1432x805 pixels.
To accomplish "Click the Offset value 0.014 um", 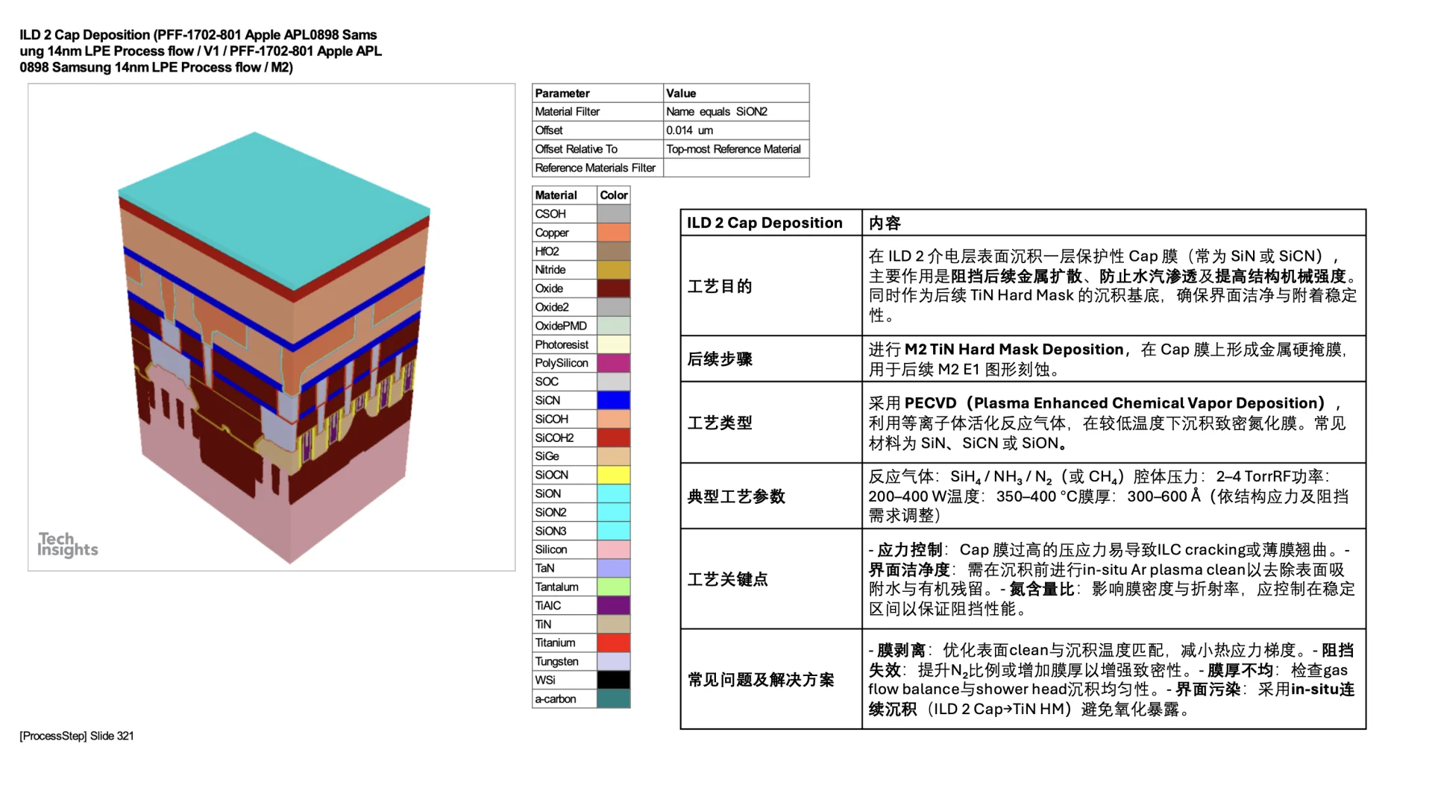I will click(x=689, y=130).
